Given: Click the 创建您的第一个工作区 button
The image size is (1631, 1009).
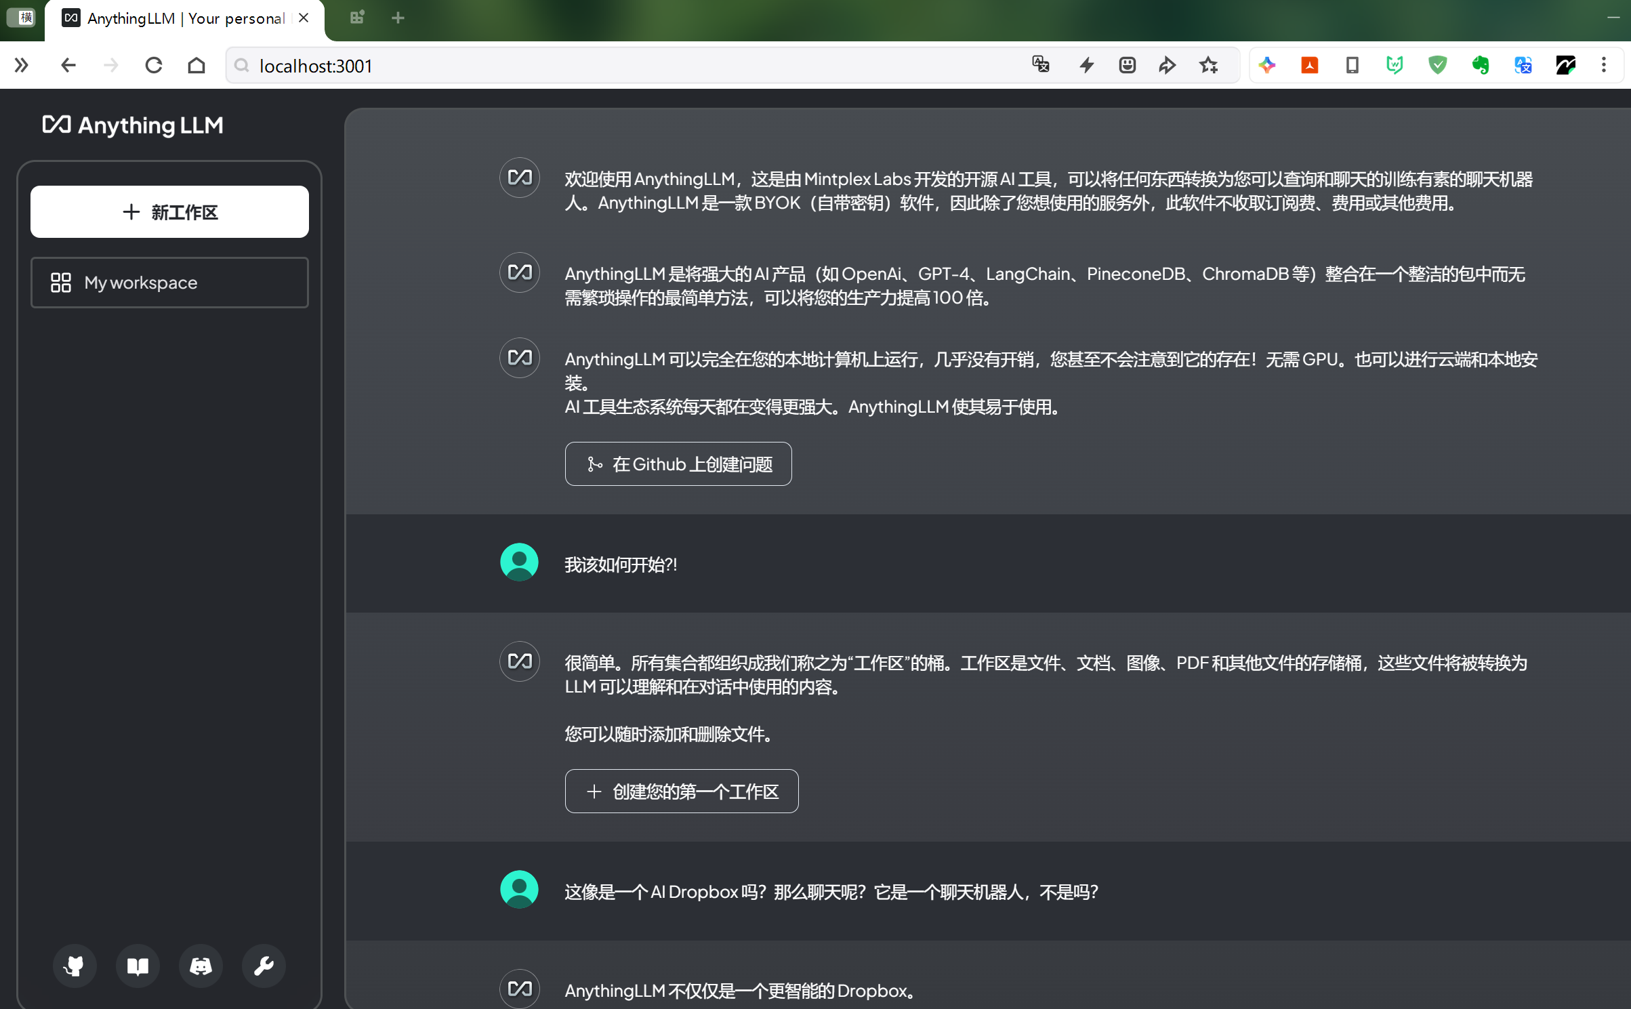Looking at the screenshot, I should pos(682,791).
